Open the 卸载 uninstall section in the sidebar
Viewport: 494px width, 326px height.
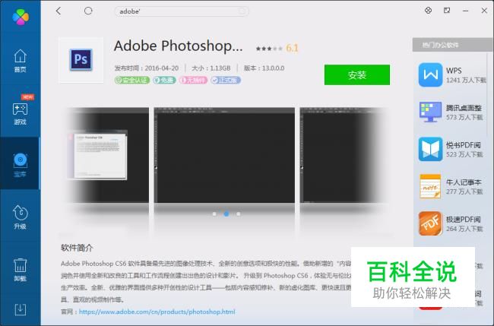(x=21, y=270)
